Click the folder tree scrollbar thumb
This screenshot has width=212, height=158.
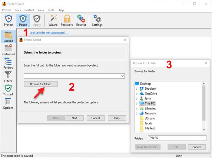coord(204,103)
